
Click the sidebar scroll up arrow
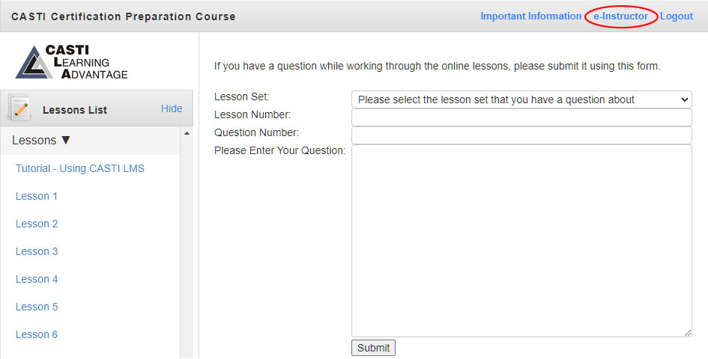(187, 133)
